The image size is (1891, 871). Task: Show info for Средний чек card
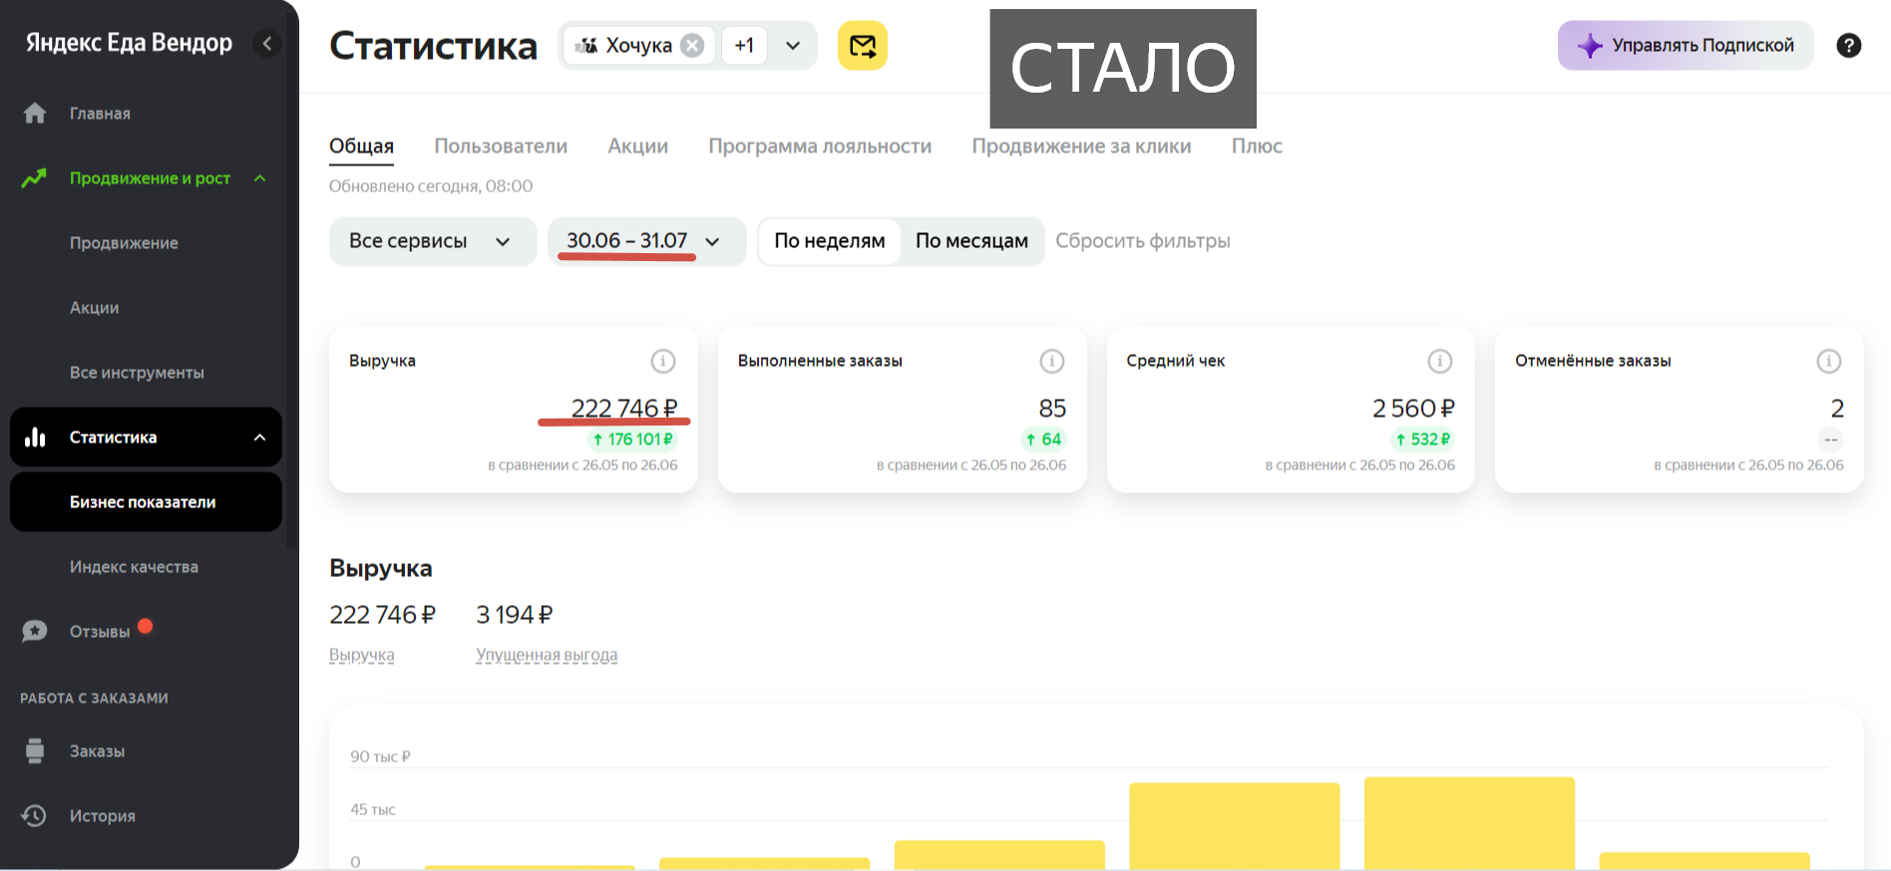pyautogui.click(x=1440, y=361)
